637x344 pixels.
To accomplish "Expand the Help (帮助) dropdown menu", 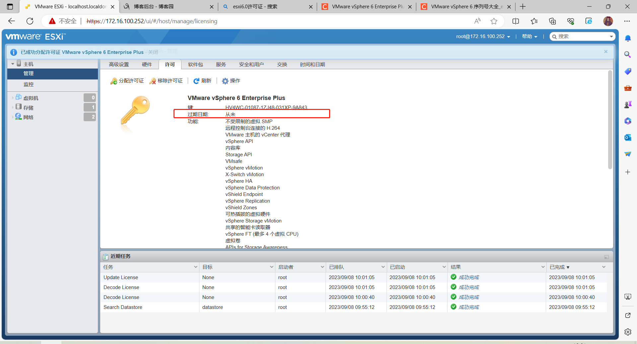I will click(529, 36).
